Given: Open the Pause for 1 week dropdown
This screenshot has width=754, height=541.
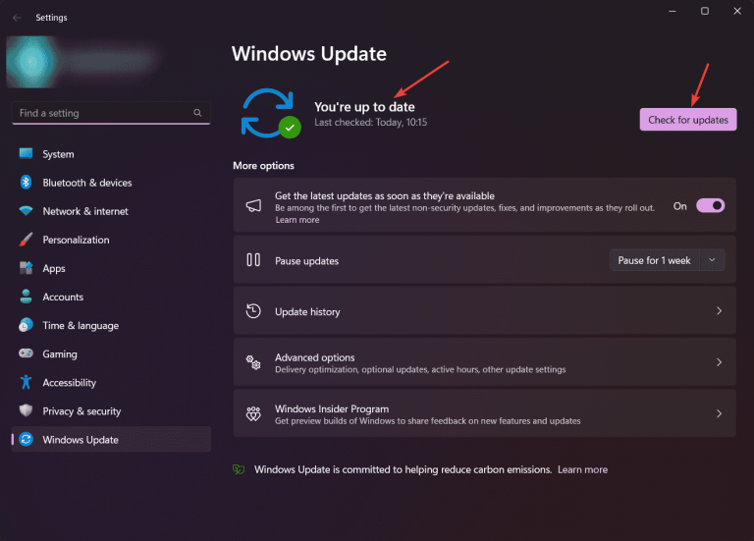Looking at the screenshot, I should 667,260.
